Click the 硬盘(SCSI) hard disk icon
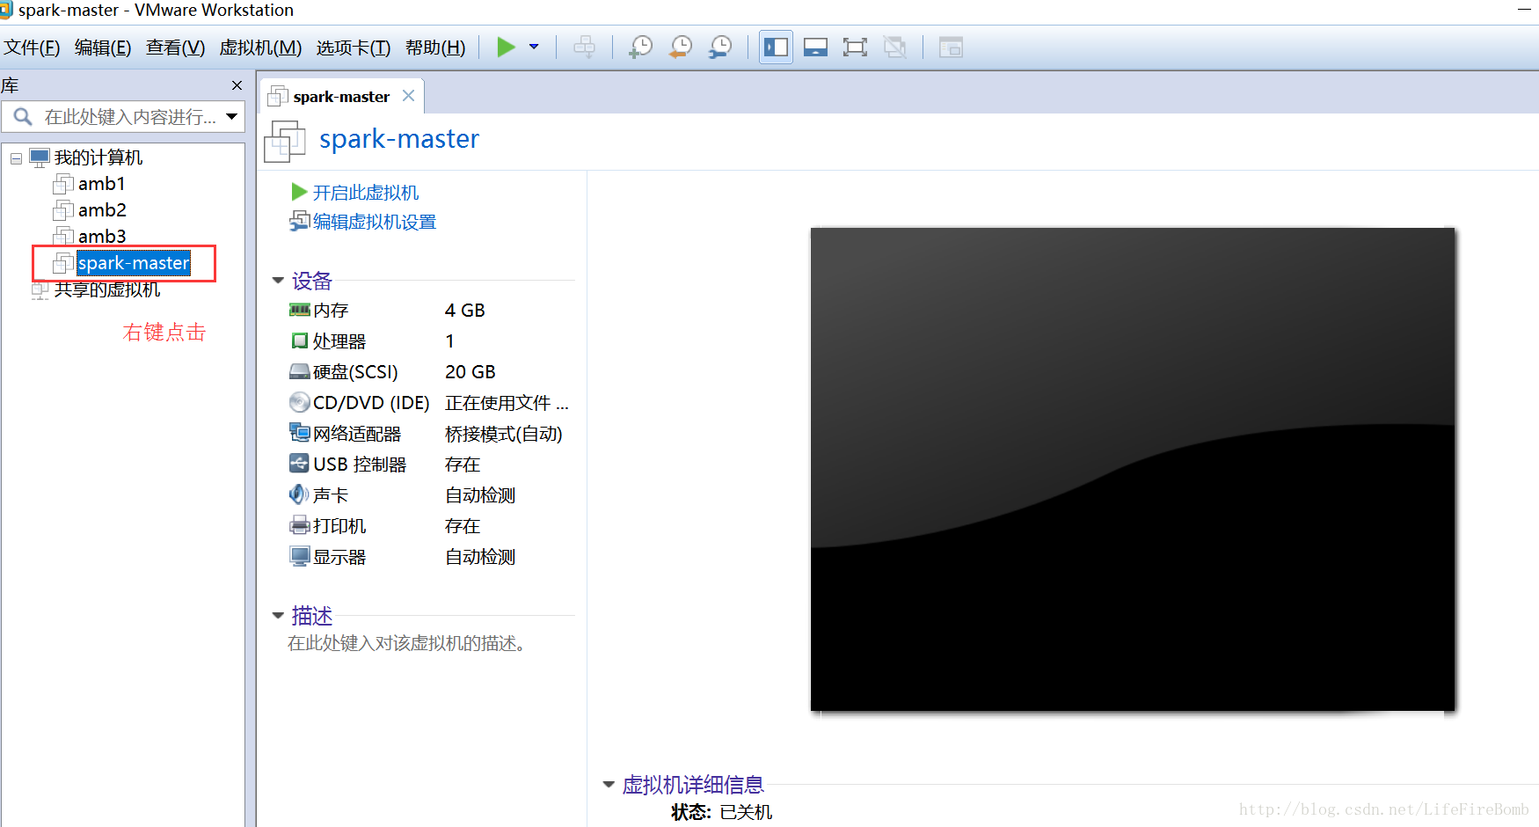This screenshot has width=1539, height=827. point(300,371)
